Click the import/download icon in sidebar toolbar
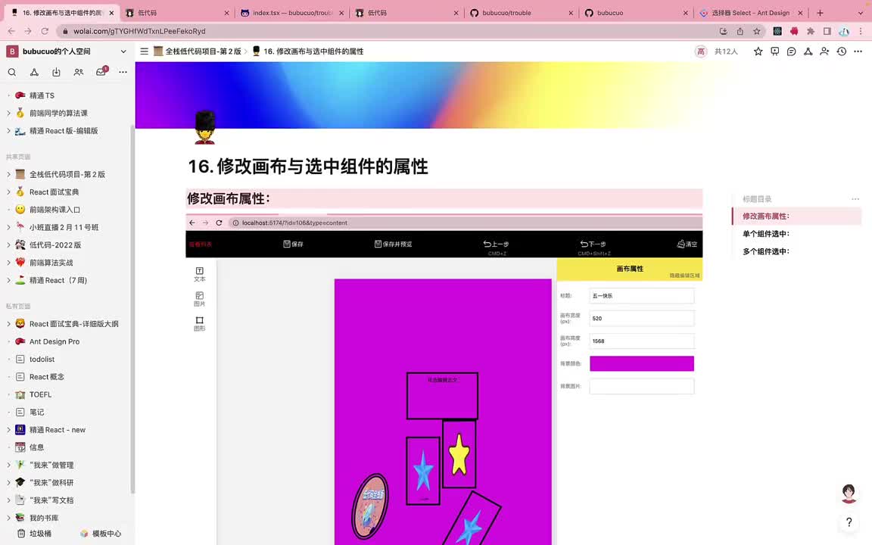The image size is (872, 545). 56,73
